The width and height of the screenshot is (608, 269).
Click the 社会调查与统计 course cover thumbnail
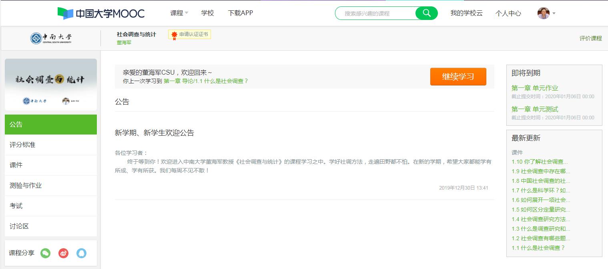point(51,84)
